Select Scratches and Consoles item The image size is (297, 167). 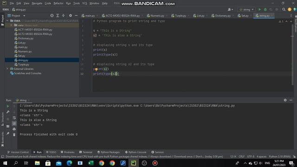click(x=26, y=73)
